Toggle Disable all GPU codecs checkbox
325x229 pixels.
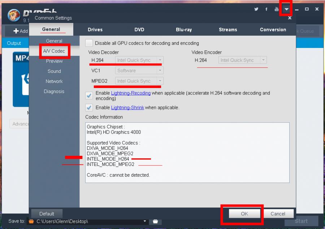coord(89,43)
